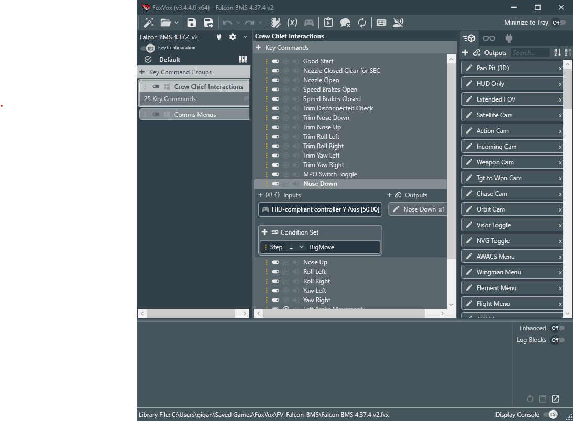573x421 pixels.
Task: Open the notebook-with-pencil editor icon
Action: (x=276, y=23)
